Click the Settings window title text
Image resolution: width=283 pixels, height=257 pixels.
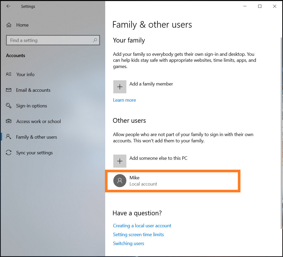click(x=28, y=7)
